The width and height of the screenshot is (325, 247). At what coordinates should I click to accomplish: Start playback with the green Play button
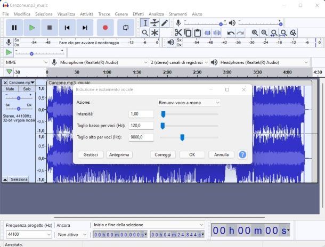tap(32, 28)
